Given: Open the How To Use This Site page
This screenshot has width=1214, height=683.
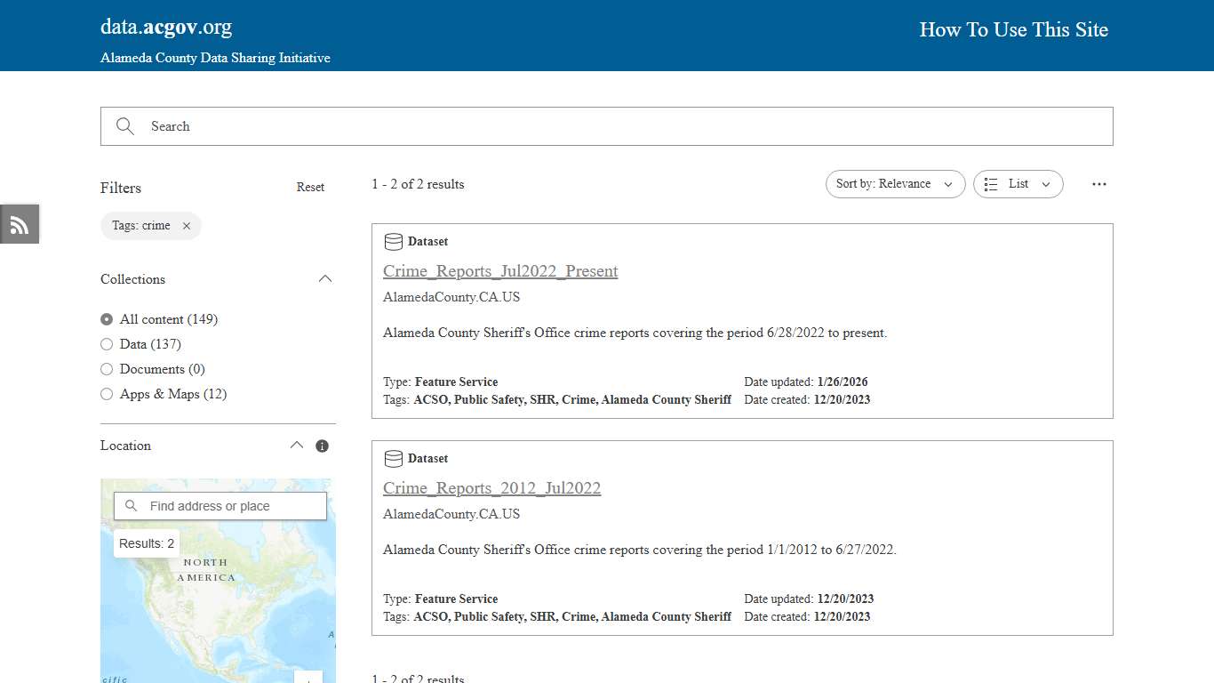Looking at the screenshot, I should (x=1013, y=29).
